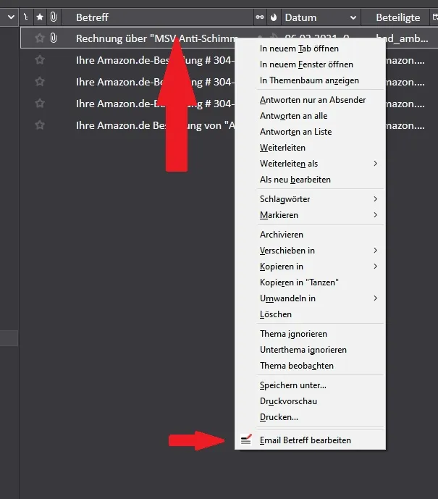Sort by the starred column header icon
The height and width of the screenshot is (499, 438).
(x=40, y=17)
